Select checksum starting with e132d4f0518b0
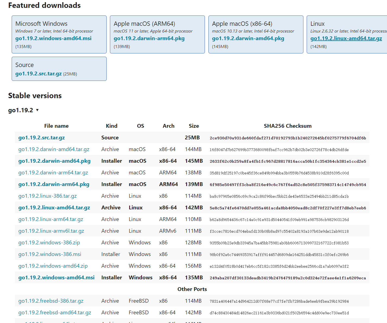This screenshot has width=387, height=323. [x=279, y=266]
